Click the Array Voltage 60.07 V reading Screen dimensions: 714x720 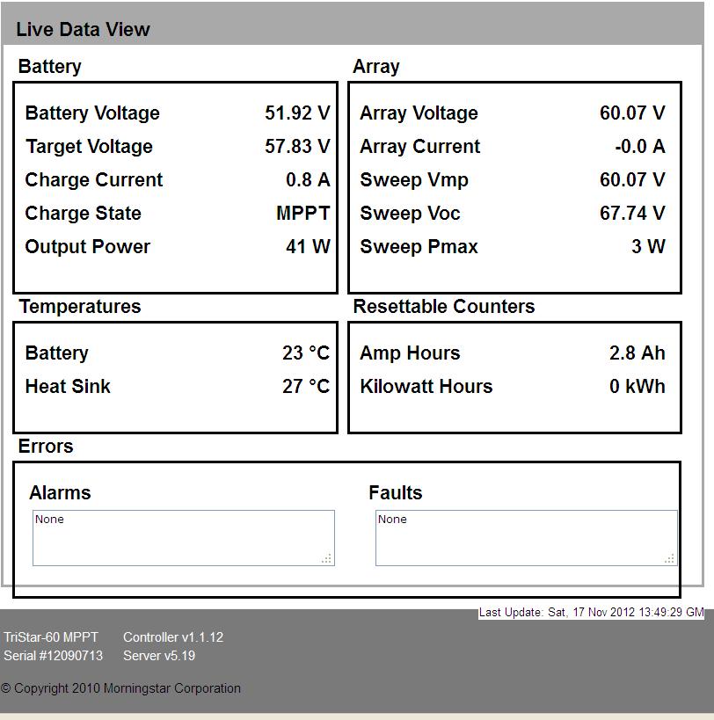pos(632,113)
